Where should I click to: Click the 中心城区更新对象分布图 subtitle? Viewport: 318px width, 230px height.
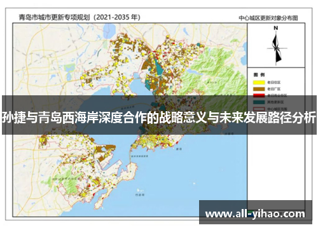click(268, 18)
